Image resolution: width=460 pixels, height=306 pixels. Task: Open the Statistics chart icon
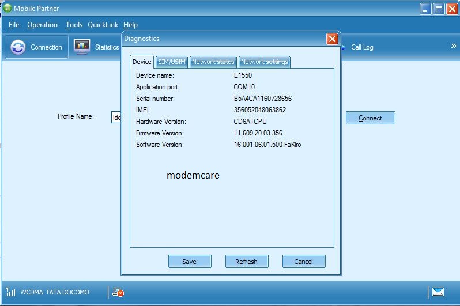[x=82, y=47]
